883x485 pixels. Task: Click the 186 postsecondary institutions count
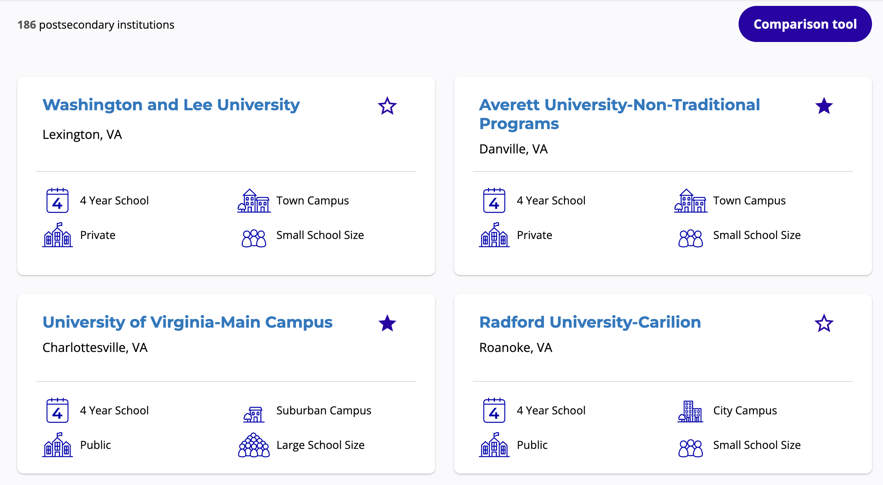[96, 25]
